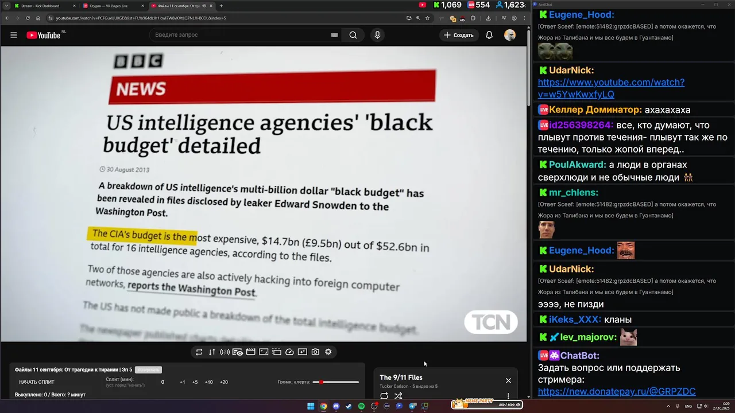
Task: Click username PoulAkward in chat
Action: point(578,165)
